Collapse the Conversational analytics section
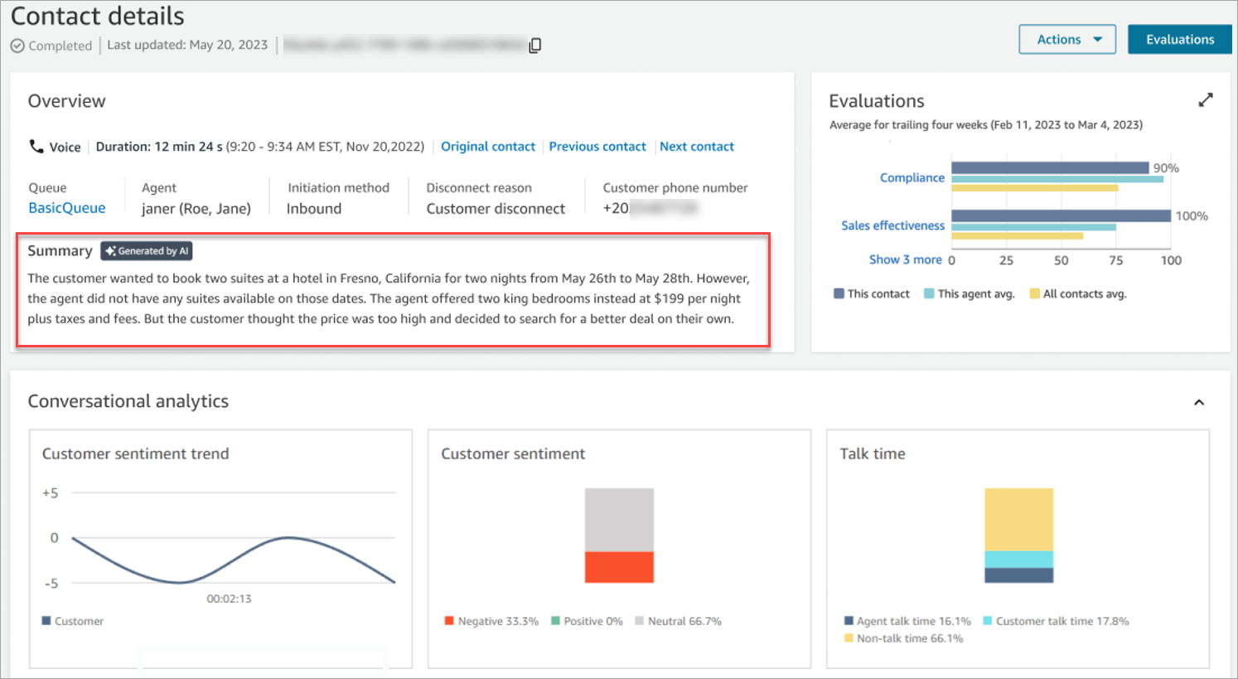The height and width of the screenshot is (679, 1238). pyautogui.click(x=1199, y=401)
